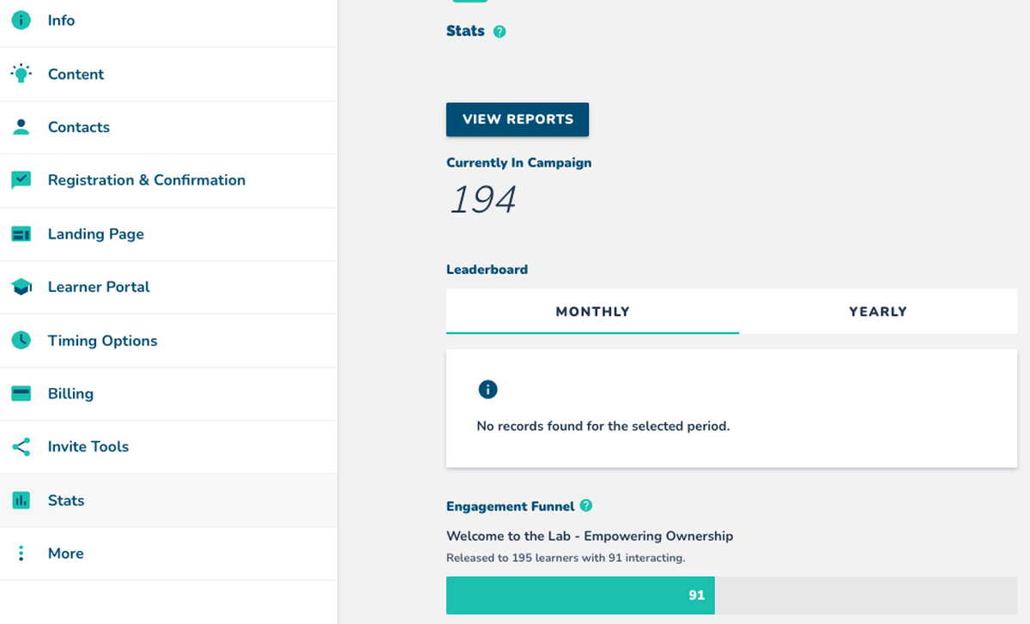The image size is (1030, 624).
Task: Go to Contacts in the sidebar
Action: pos(169,127)
